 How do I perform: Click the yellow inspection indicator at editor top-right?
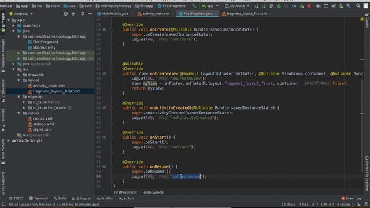362,19
